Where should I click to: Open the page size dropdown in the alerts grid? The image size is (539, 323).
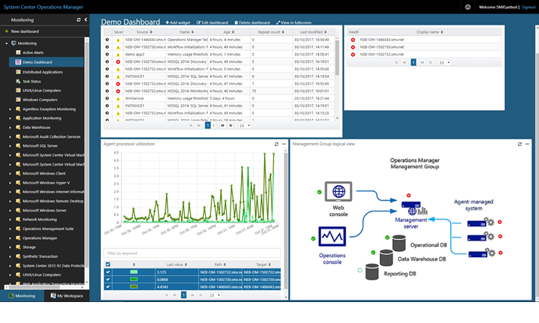click(x=245, y=126)
